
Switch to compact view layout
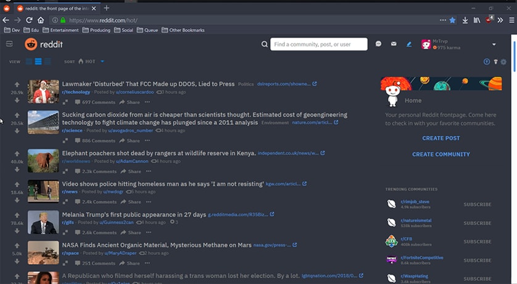48,61
